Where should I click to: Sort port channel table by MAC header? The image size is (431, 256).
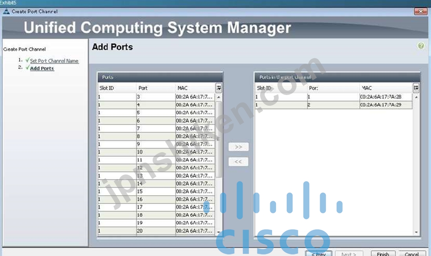tap(386, 88)
